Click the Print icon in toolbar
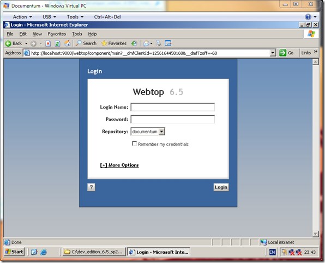This screenshot has width=325, height=263. 159,43
